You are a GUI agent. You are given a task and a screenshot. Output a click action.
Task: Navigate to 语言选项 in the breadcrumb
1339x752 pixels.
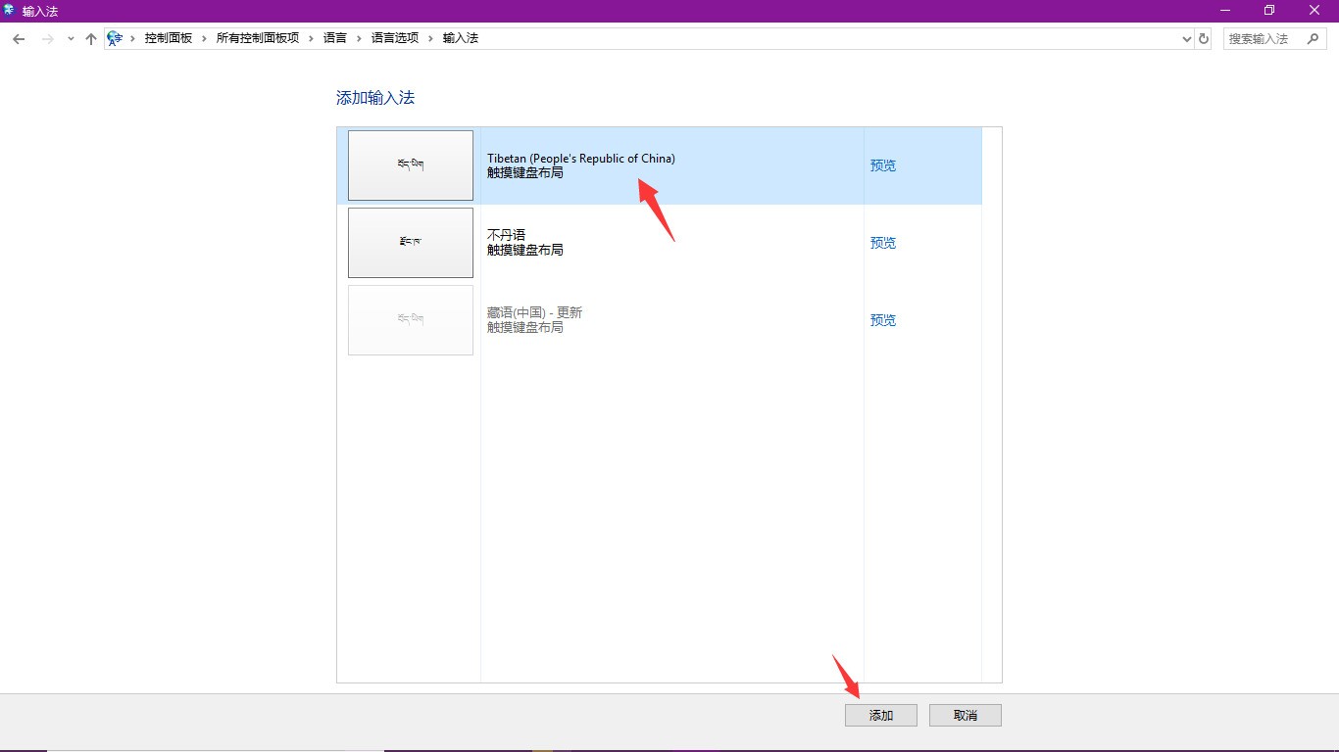tap(394, 37)
